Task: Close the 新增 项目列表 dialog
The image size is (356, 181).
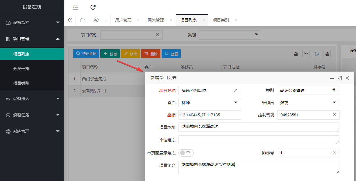Action: tap(347, 78)
